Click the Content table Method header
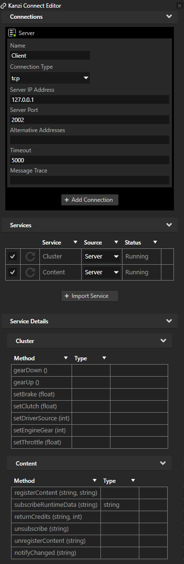Viewport: 184px width, 564px height. point(24,480)
